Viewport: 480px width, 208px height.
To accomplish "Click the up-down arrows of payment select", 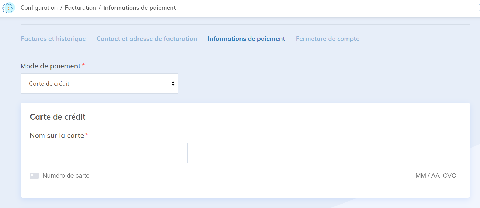I will (173, 84).
